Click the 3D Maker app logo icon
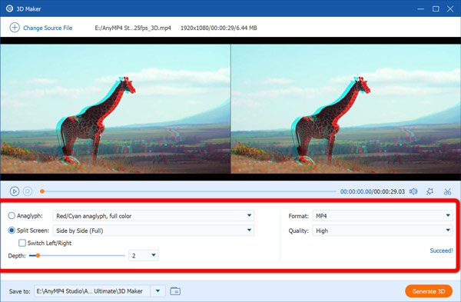461x302 pixels. pyautogui.click(x=9, y=8)
